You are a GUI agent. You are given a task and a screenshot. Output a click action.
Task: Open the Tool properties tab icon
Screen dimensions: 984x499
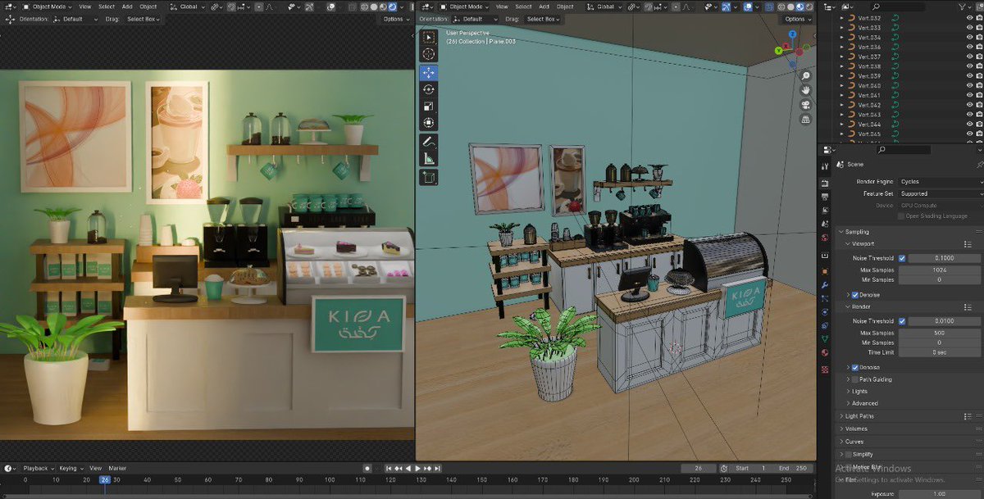(826, 166)
